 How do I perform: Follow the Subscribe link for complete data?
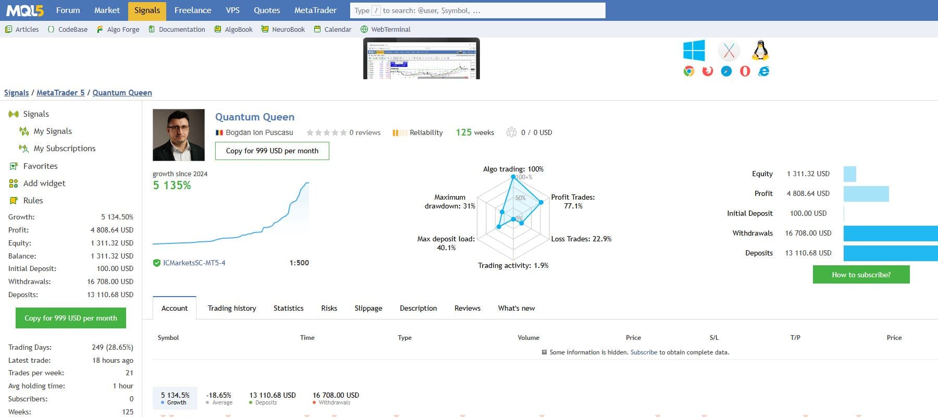pyautogui.click(x=644, y=352)
